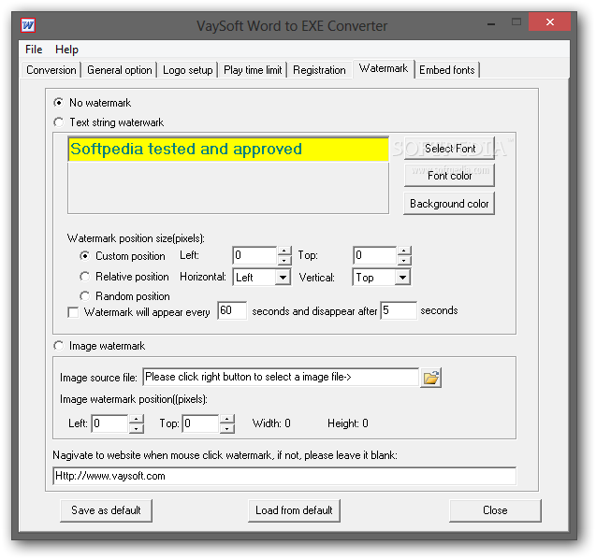Increase image watermark Top value

pyautogui.click(x=227, y=419)
